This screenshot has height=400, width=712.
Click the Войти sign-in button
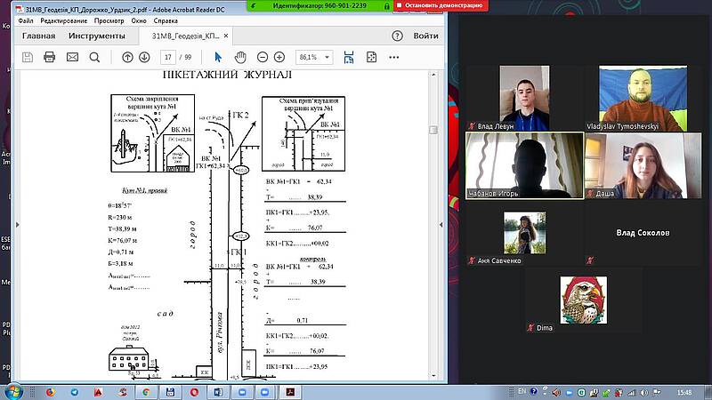[x=425, y=36]
